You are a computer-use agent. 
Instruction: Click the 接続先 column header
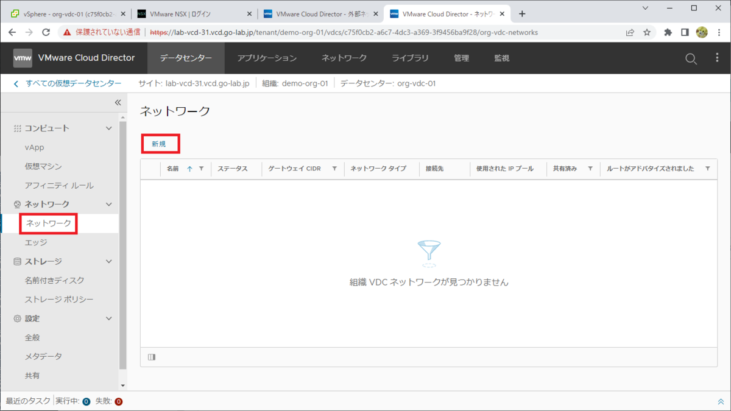click(435, 169)
